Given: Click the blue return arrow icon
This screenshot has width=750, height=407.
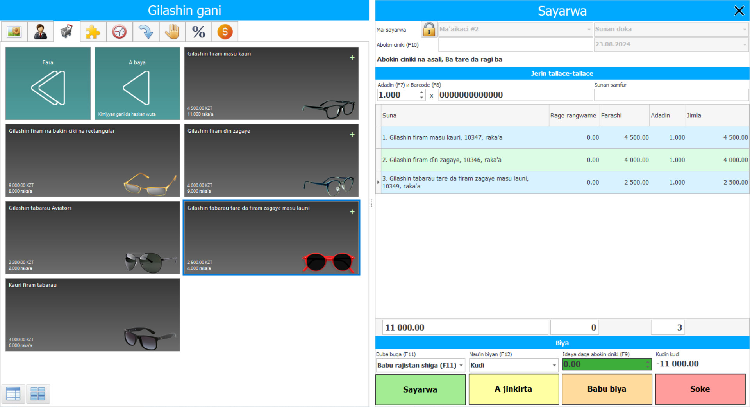Looking at the screenshot, I should point(146,31).
